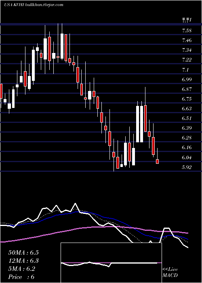Click the 6.16 price axis label
202x283 pixels.
click(187, 148)
